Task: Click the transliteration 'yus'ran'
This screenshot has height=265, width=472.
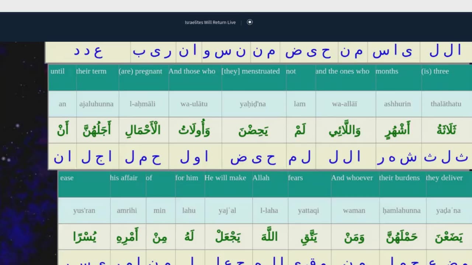Action: [x=84, y=211]
